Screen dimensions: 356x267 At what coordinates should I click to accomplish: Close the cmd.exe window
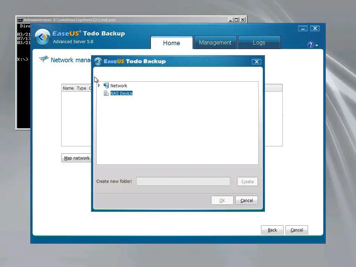[243, 20]
